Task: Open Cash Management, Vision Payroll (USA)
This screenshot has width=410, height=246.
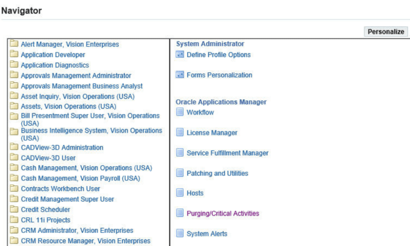Action: click(x=80, y=178)
